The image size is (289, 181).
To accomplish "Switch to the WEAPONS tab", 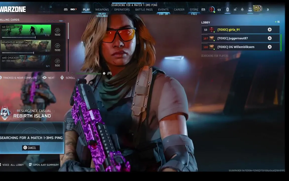I will coord(102,10).
